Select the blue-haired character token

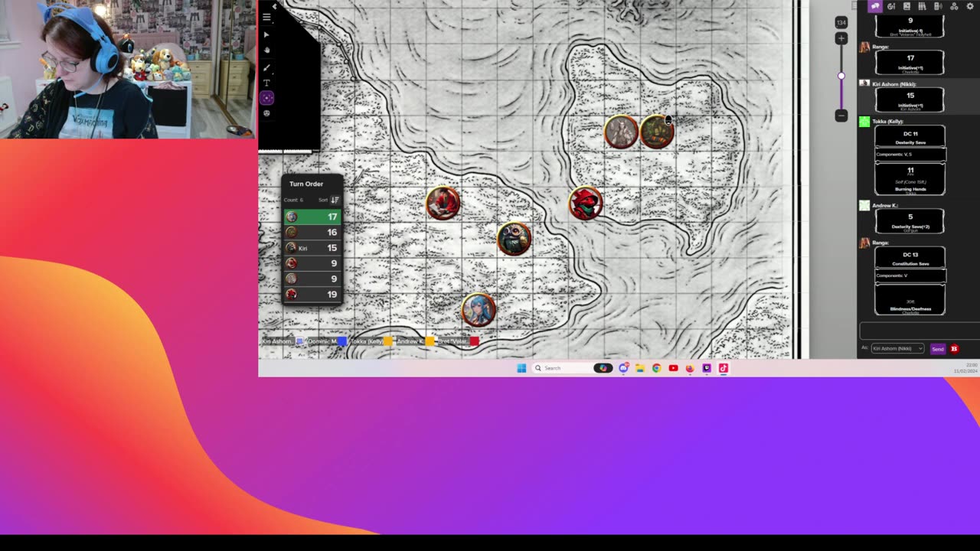click(479, 310)
